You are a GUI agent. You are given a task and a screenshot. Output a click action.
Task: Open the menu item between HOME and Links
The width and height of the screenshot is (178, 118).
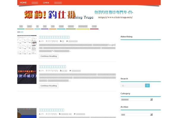tap(35, 3)
